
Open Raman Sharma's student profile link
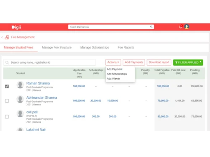38,83
